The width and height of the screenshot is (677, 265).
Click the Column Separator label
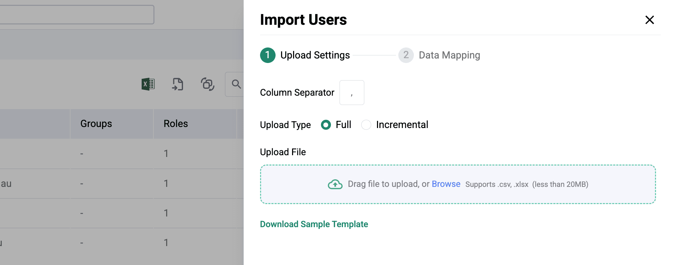point(297,93)
